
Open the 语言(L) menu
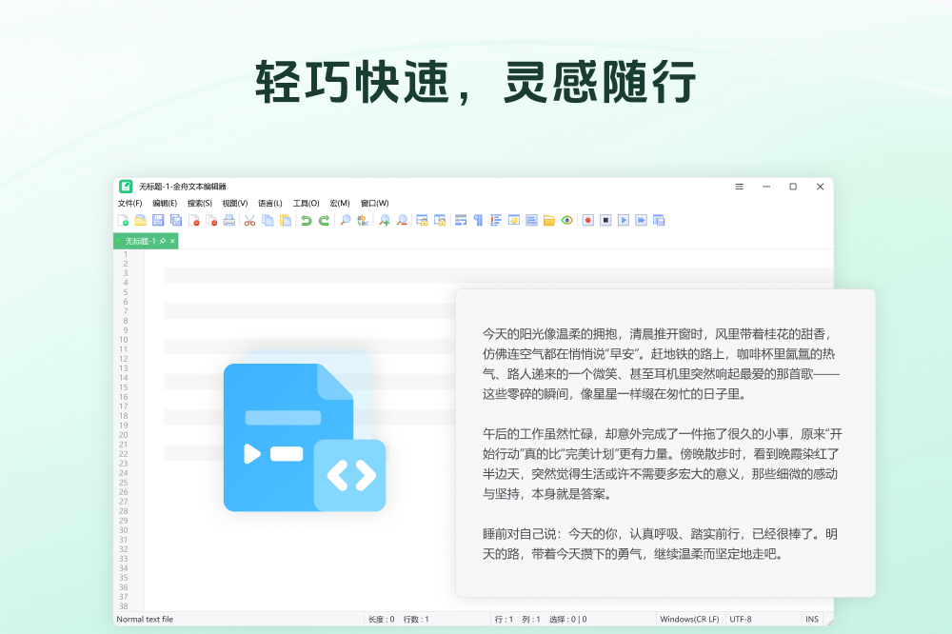269,203
